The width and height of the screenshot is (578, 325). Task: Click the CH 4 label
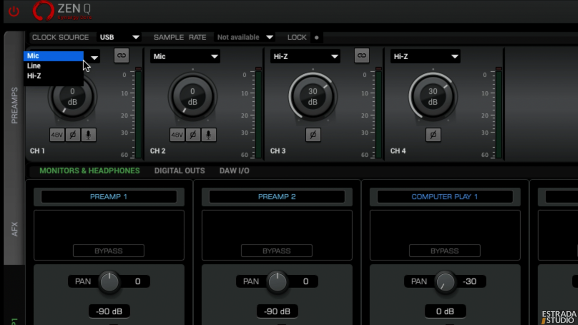398,151
